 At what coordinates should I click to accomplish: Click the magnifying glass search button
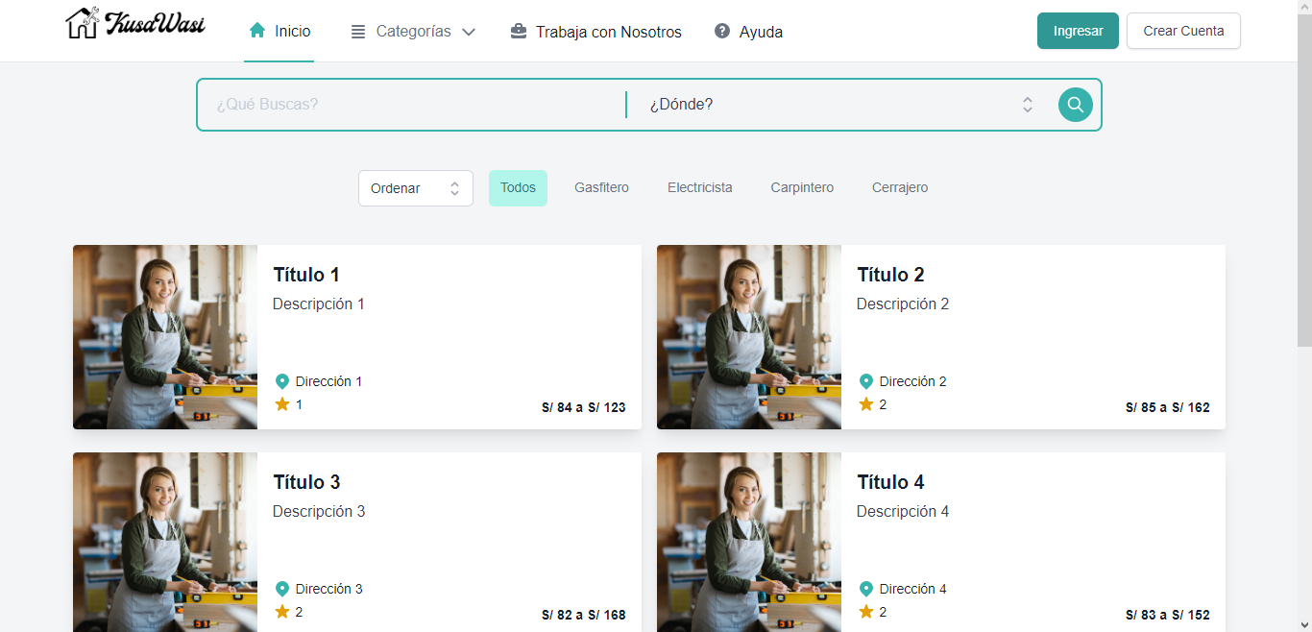coord(1075,105)
